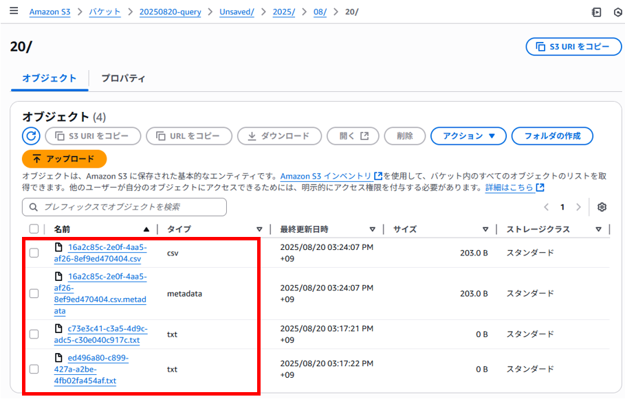This screenshot has height=399, width=625.
Task: Open 詳細はこちら link
Action: [x=509, y=187]
